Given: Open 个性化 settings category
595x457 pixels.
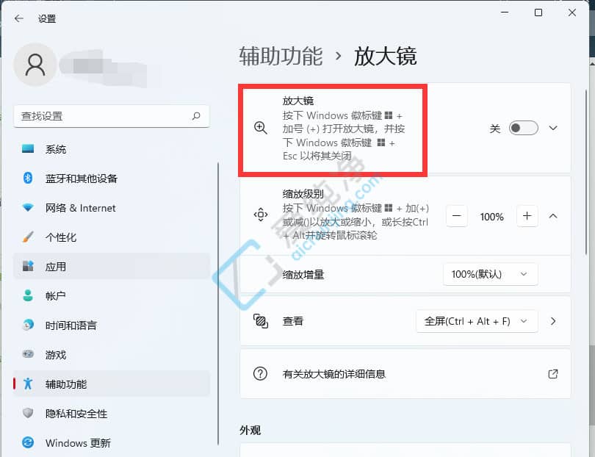Looking at the screenshot, I should [112, 237].
